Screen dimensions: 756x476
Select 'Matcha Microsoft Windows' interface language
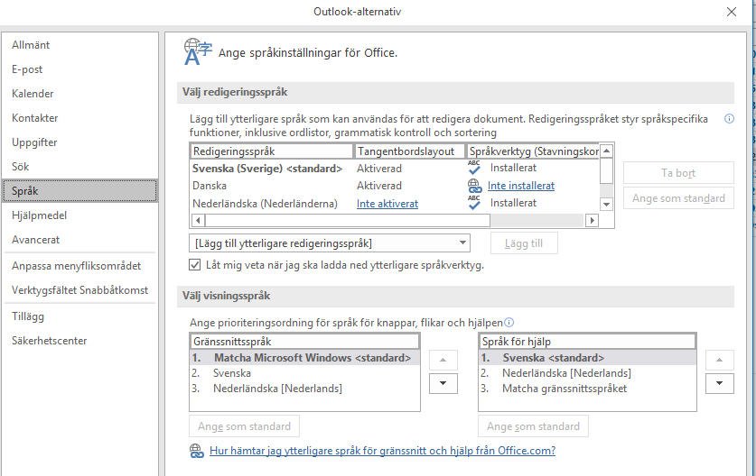[x=304, y=358]
